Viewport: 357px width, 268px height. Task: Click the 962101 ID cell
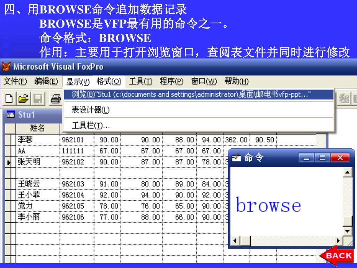(77, 140)
